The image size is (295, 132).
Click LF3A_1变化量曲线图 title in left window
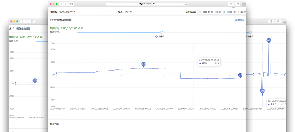19,29
